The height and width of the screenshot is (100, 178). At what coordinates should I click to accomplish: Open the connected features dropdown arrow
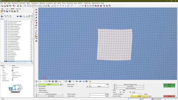(36, 94)
